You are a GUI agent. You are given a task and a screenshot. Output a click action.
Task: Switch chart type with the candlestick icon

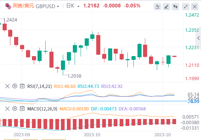[x=175, y=7]
